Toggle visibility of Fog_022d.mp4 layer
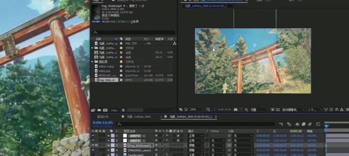 (93, 145)
